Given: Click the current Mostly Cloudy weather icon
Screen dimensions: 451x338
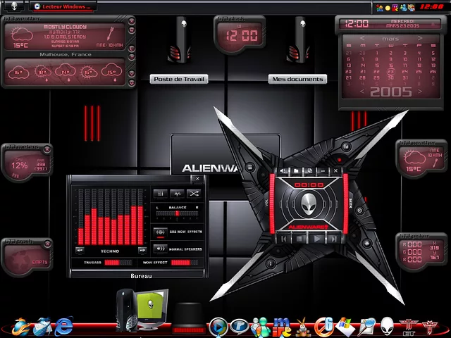Looking at the screenshot, I should click(x=20, y=35).
